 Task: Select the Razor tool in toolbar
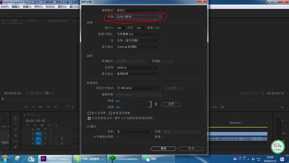tap(15, 135)
